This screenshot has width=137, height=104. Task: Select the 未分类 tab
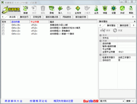coord(12,17)
